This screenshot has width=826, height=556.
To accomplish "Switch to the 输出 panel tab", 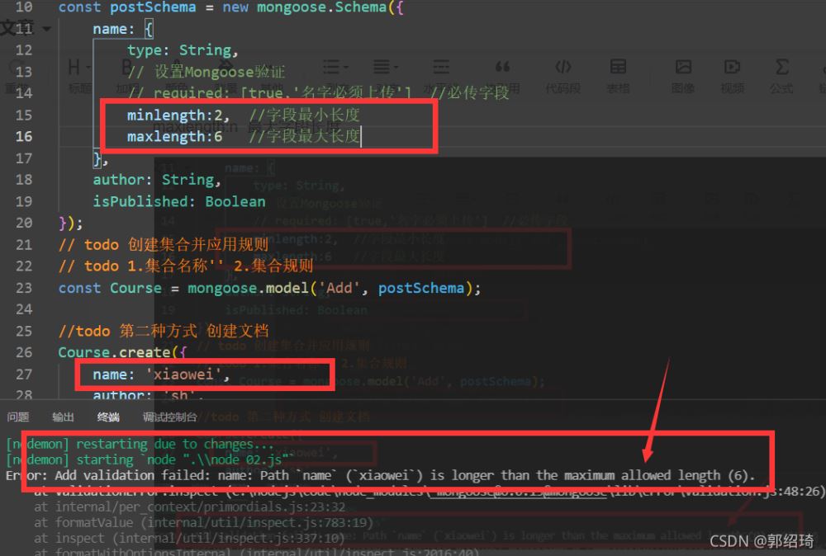I will click(64, 417).
